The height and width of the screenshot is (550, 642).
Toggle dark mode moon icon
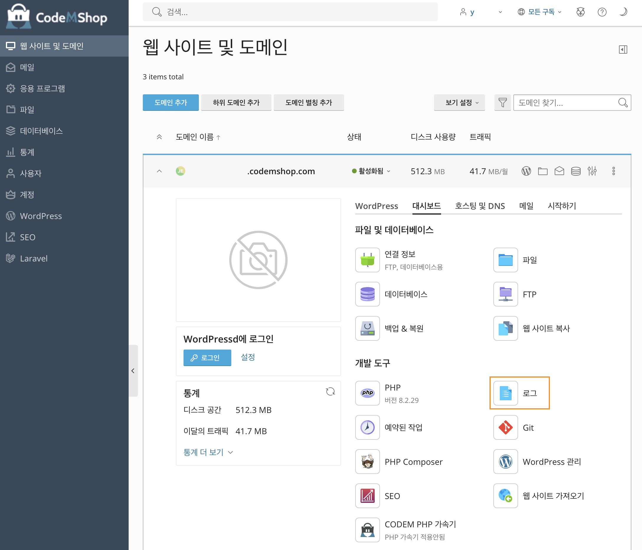[x=623, y=12]
